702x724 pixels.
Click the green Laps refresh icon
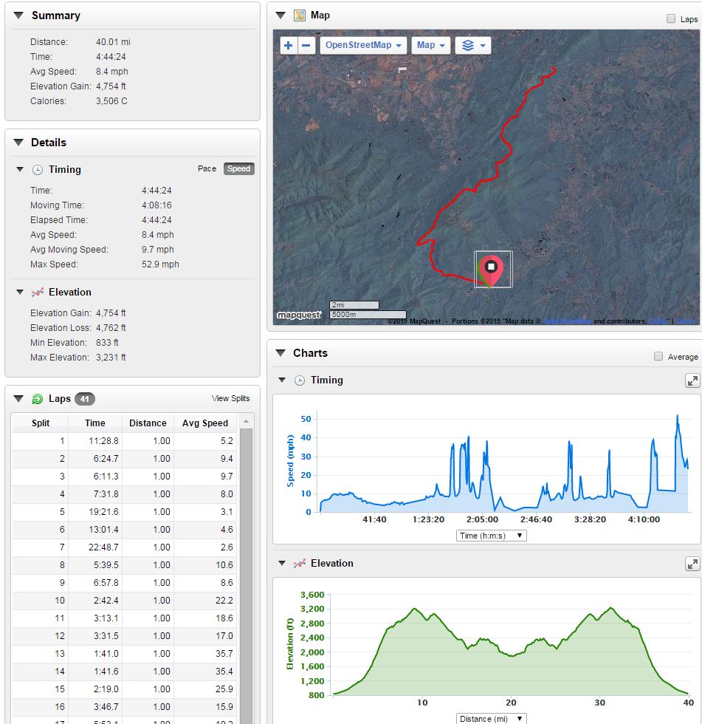pyautogui.click(x=38, y=399)
